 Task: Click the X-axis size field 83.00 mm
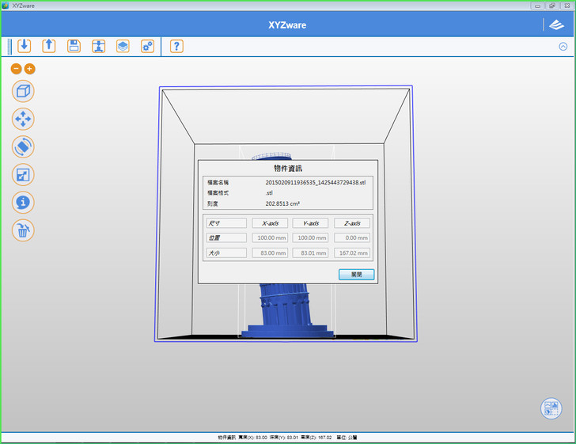tap(270, 253)
